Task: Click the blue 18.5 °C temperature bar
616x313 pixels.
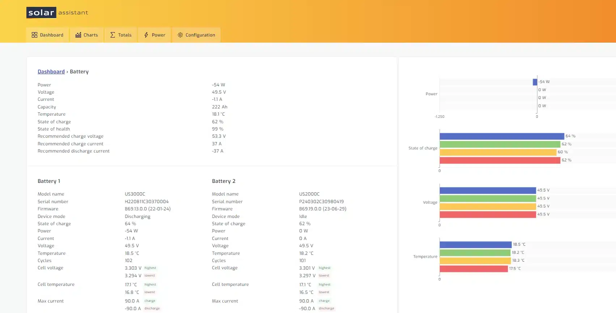Action: point(476,245)
